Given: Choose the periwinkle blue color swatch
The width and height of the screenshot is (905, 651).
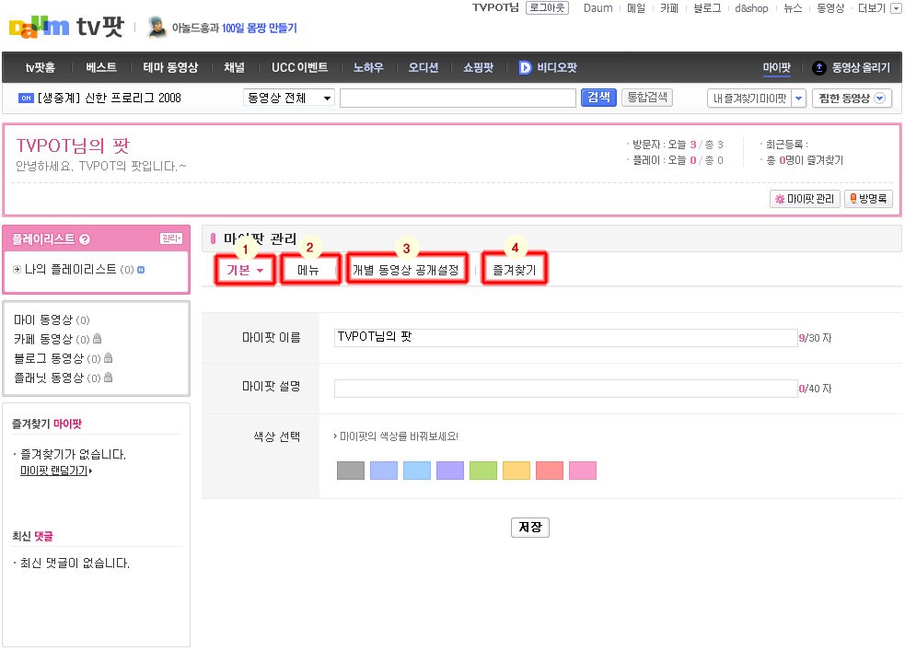Looking at the screenshot, I should click(384, 471).
